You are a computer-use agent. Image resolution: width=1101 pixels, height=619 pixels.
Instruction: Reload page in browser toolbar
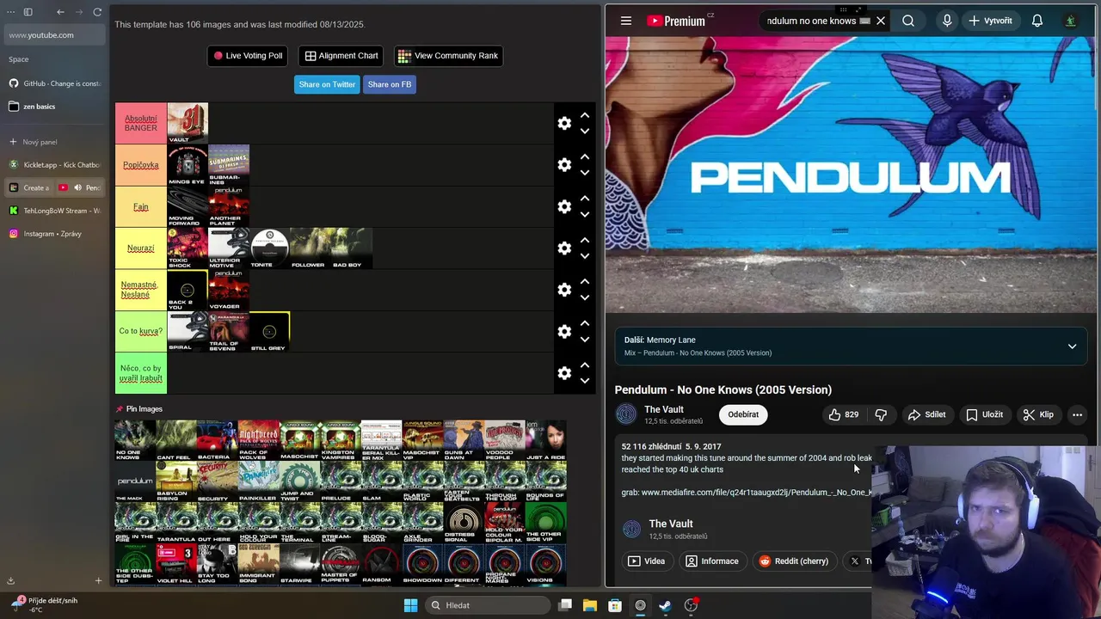pos(97,12)
